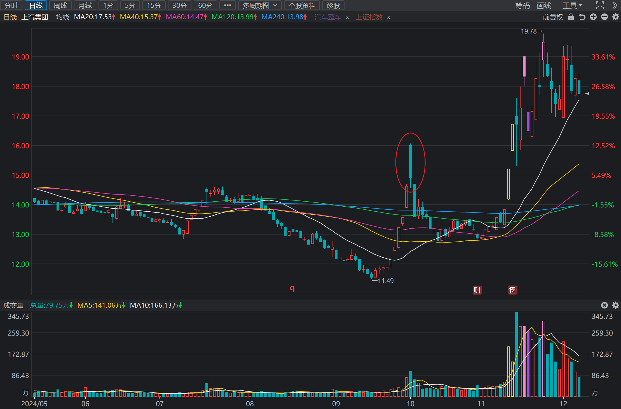Open the volume panel settings gear
The image size is (621, 409).
(615, 305)
